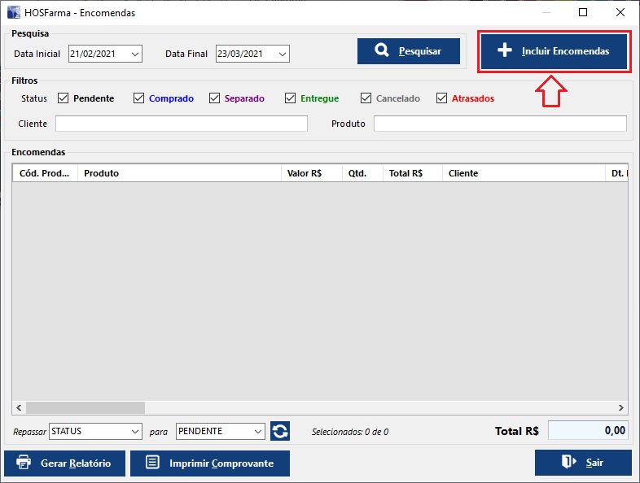The width and height of the screenshot is (640, 483).
Task: Click the HOSFarma app icon in title bar
Action: click(x=14, y=13)
